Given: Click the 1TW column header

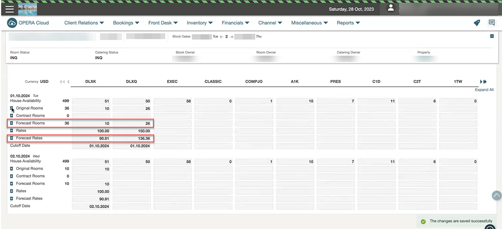Looking at the screenshot, I should coord(458,81).
